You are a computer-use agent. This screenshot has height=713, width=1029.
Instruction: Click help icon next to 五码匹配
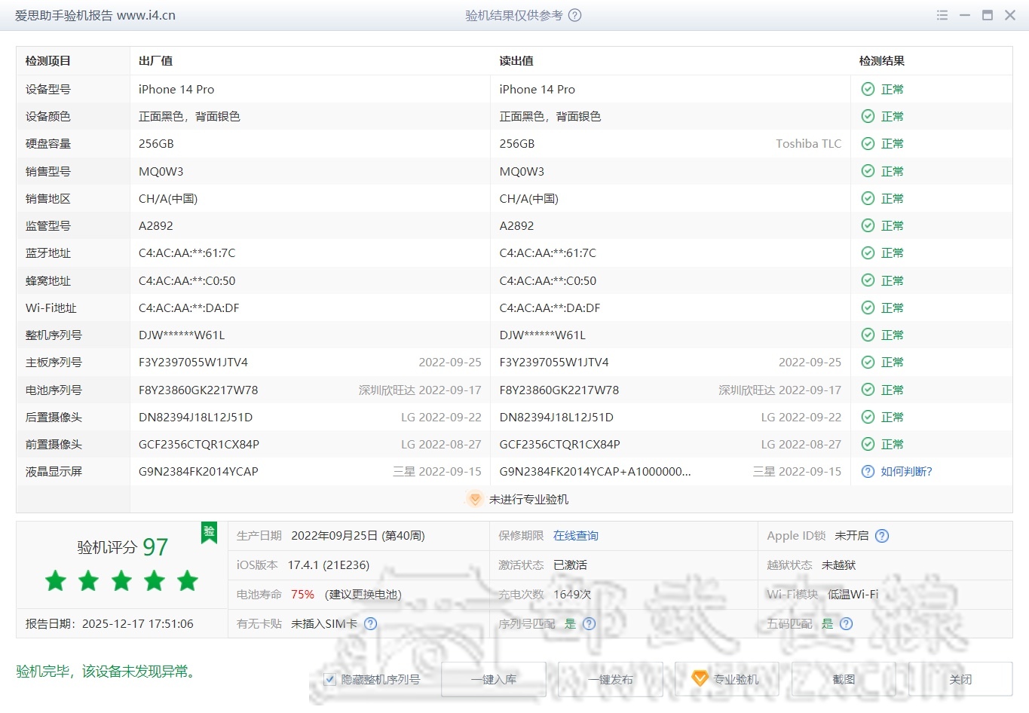click(x=847, y=624)
